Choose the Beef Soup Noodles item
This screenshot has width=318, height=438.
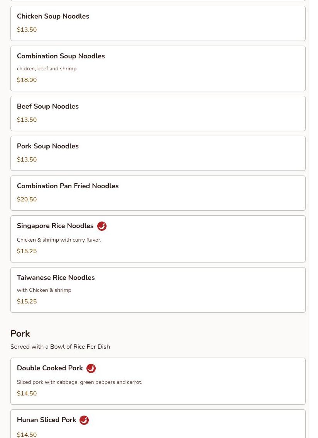tap(47, 106)
